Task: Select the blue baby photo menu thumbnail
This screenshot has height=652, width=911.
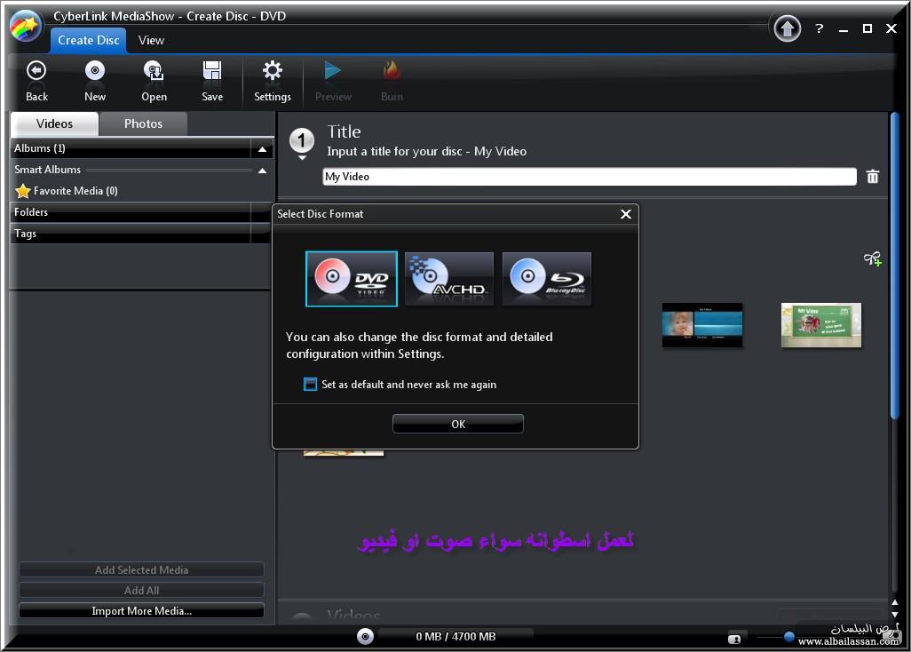Action: [702, 325]
